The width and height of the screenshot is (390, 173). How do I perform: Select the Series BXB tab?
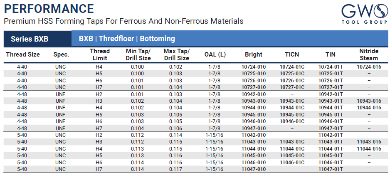click(30, 39)
